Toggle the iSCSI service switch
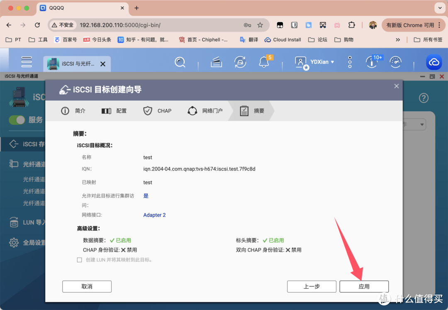The height and width of the screenshot is (310, 448). (x=17, y=120)
